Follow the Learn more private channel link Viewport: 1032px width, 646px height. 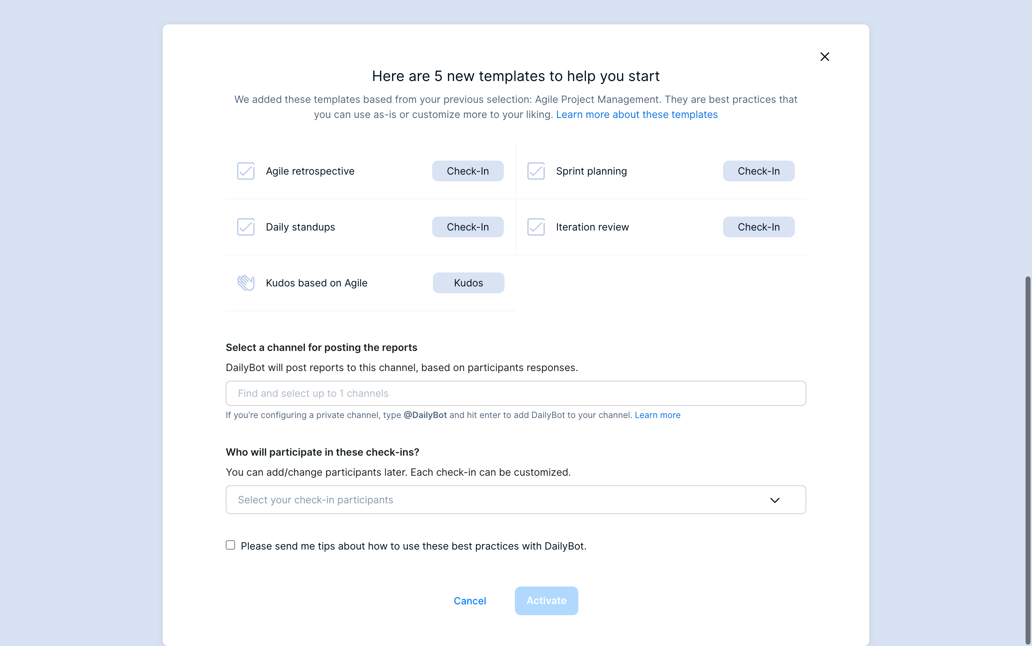658,415
